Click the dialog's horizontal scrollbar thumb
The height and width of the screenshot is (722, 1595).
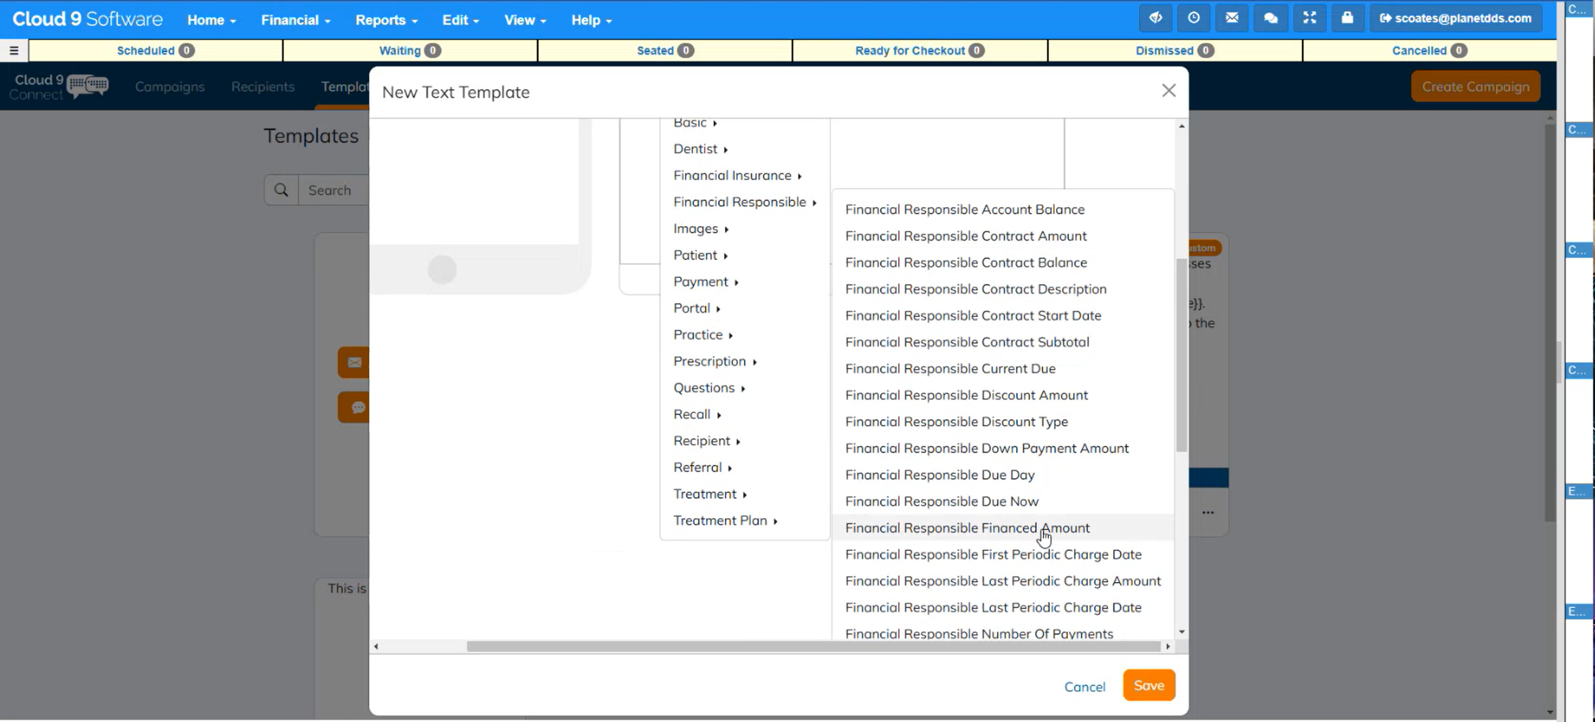pyautogui.click(x=813, y=646)
